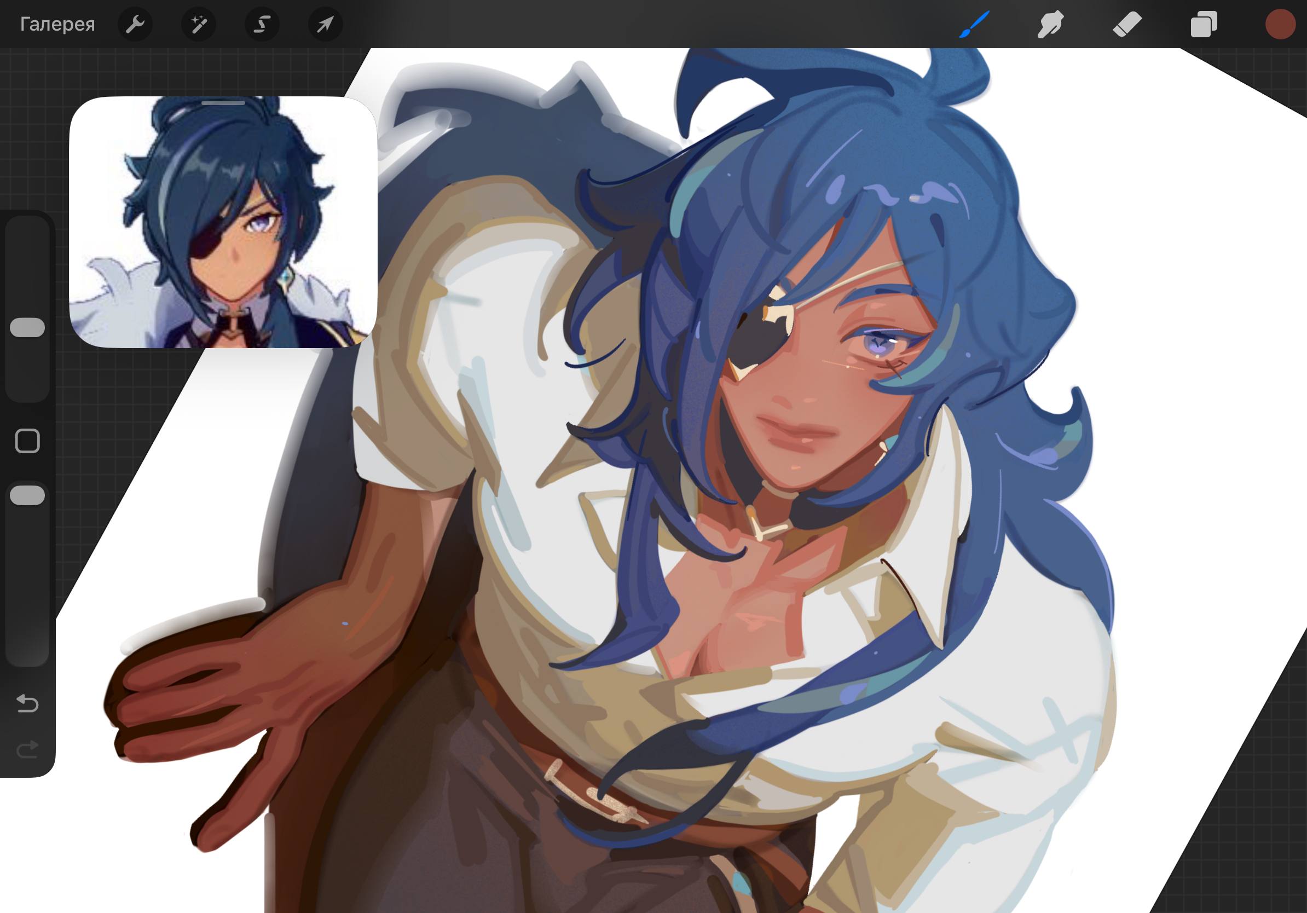Image resolution: width=1307 pixels, height=913 pixels.
Task: Click the brush size slider handle
Action: click(x=27, y=327)
